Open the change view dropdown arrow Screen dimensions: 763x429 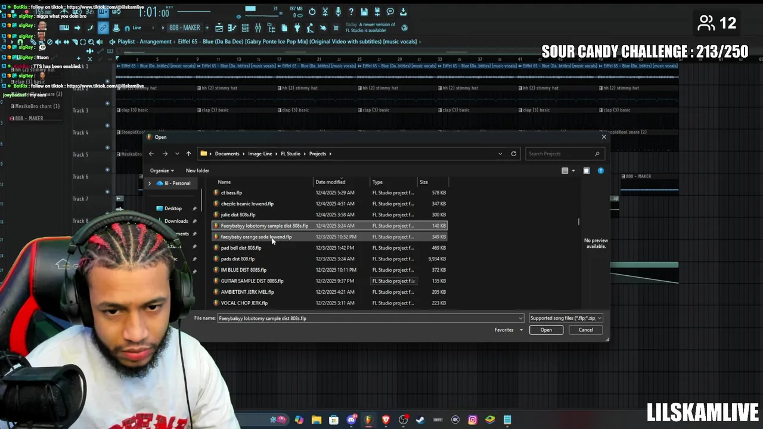pyautogui.click(x=573, y=171)
